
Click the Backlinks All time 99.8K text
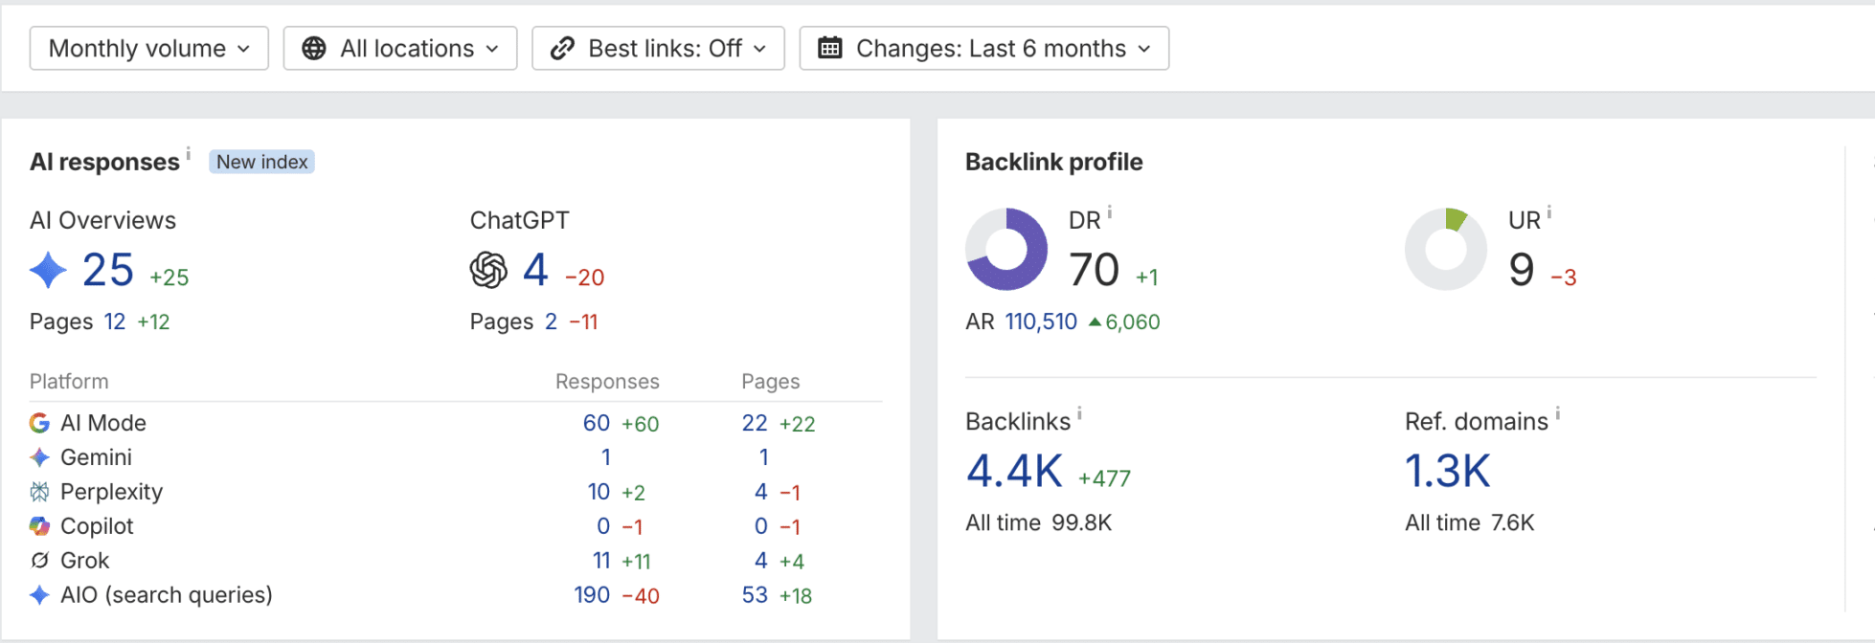click(1039, 522)
